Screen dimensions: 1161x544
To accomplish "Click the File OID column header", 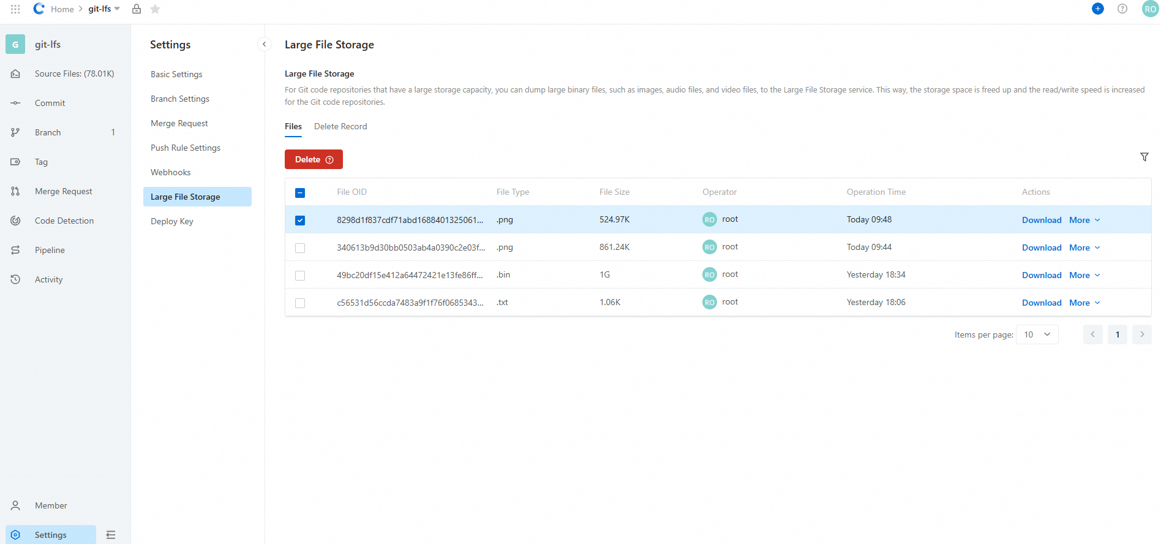I will tap(351, 192).
